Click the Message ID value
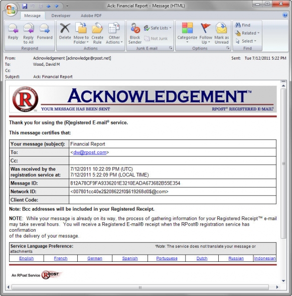 tap(125, 183)
